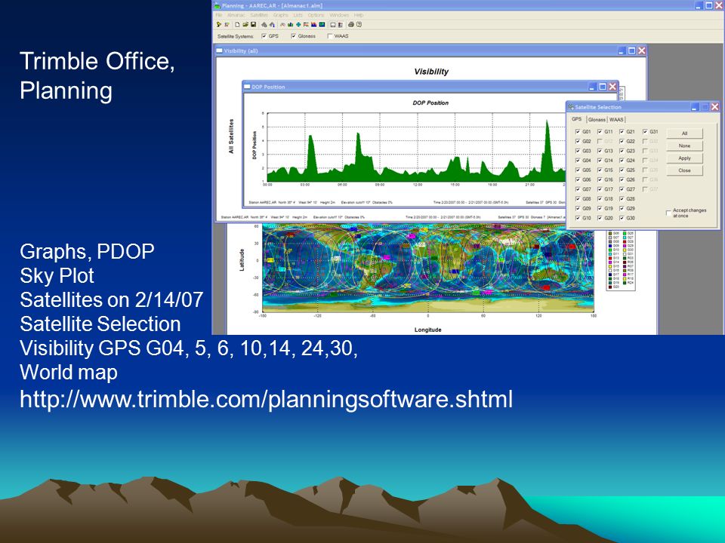Click the Open folder toolbar icon
The height and width of the screenshot is (543, 725).
click(245, 24)
